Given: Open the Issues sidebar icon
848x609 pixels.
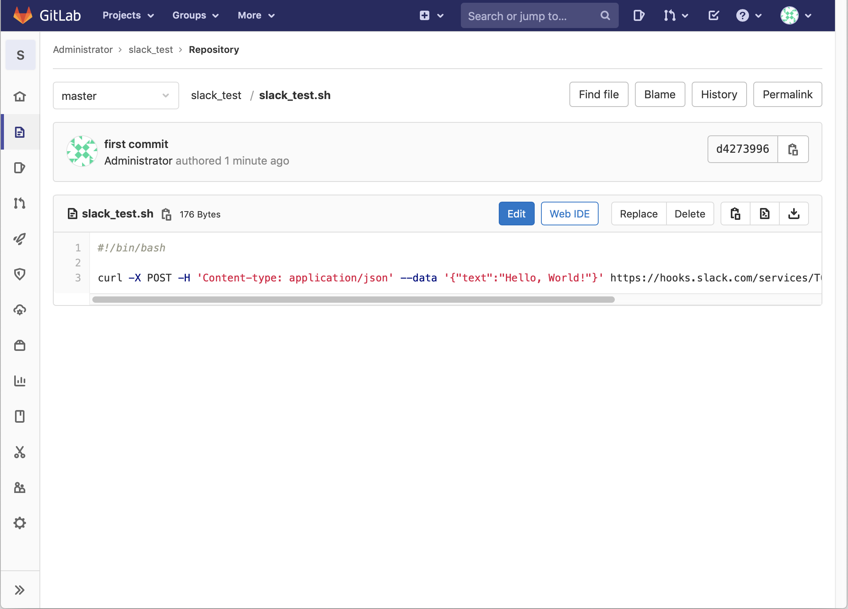Looking at the screenshot, I should 20,167.
